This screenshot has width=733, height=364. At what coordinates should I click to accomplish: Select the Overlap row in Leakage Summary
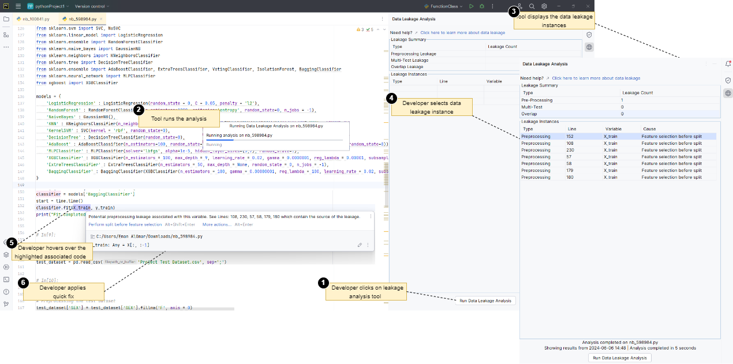pyautogui.click(x=620, y=114)
